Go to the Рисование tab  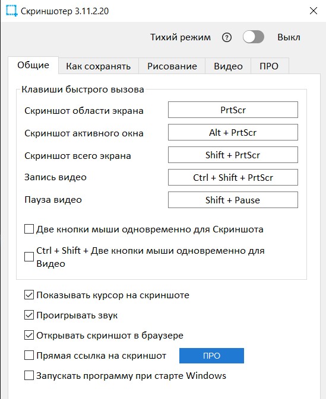click(172, 66)
